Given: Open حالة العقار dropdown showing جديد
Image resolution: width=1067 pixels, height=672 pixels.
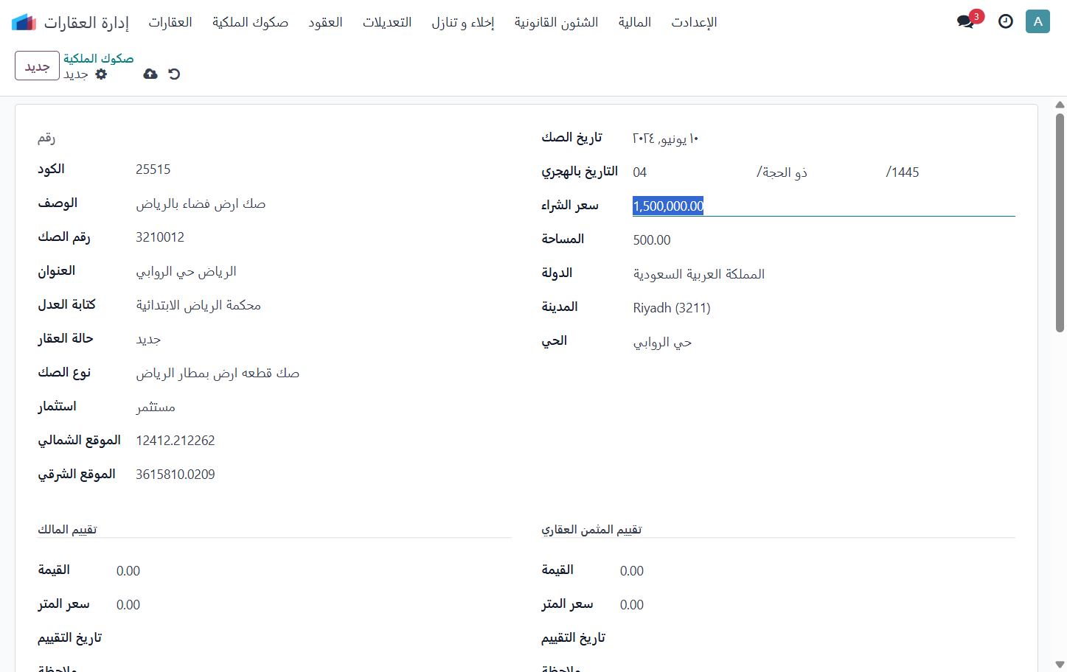Looking at the screenshot, I should [323, 339].
